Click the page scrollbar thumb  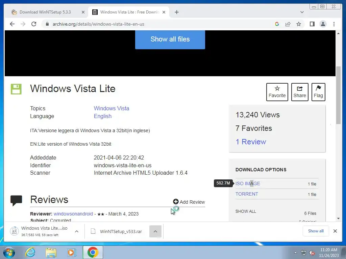(x=338, y=95)
